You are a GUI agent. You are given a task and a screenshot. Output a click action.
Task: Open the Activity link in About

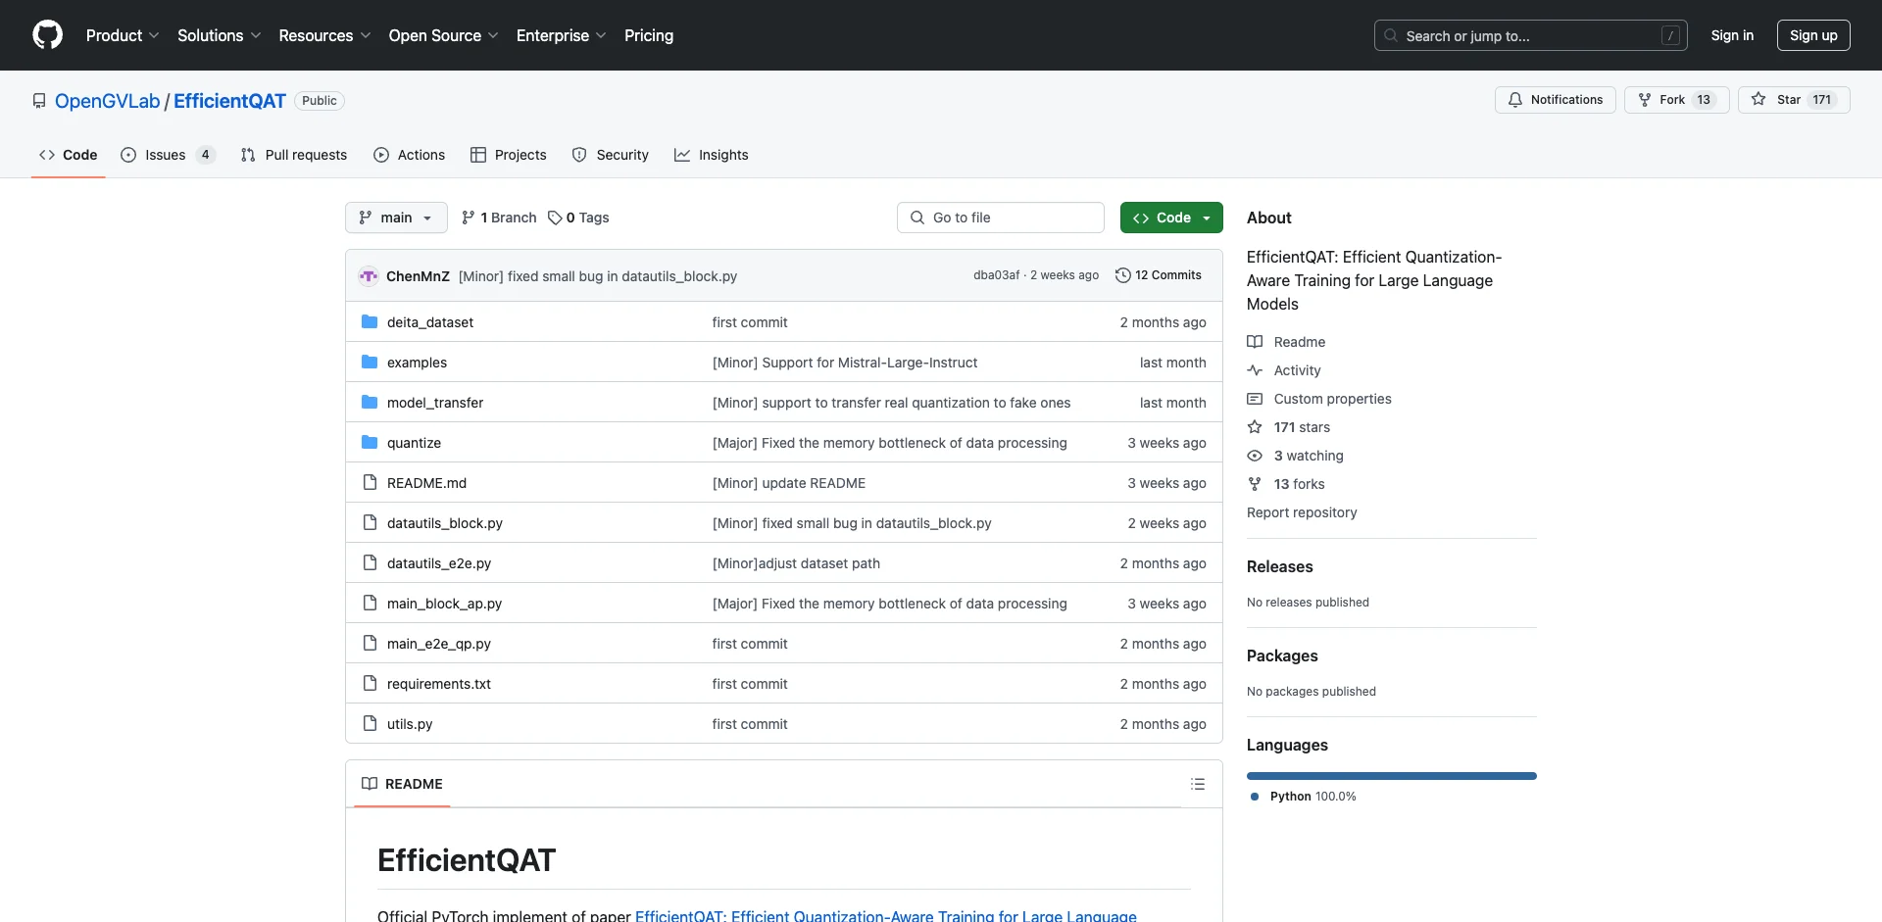pos(1284,370)
